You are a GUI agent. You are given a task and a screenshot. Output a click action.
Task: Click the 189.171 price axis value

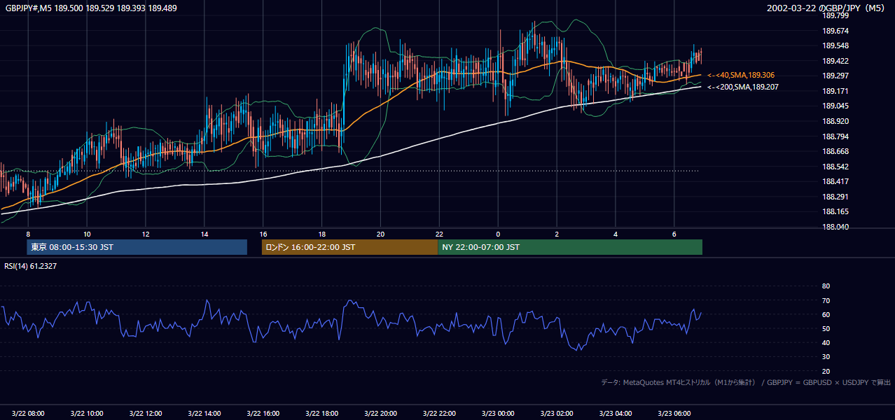coord(835,91)
